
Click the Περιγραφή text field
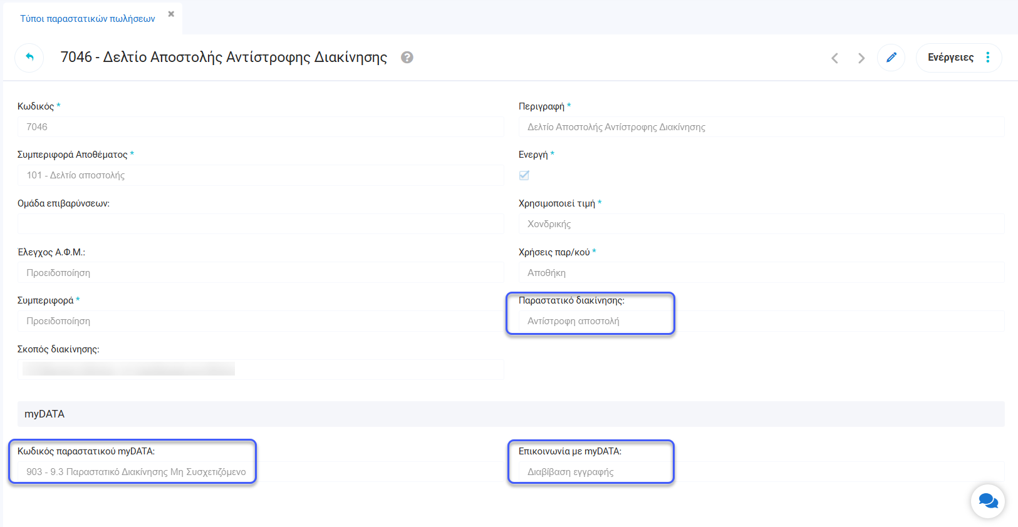(x=761, y=127)
